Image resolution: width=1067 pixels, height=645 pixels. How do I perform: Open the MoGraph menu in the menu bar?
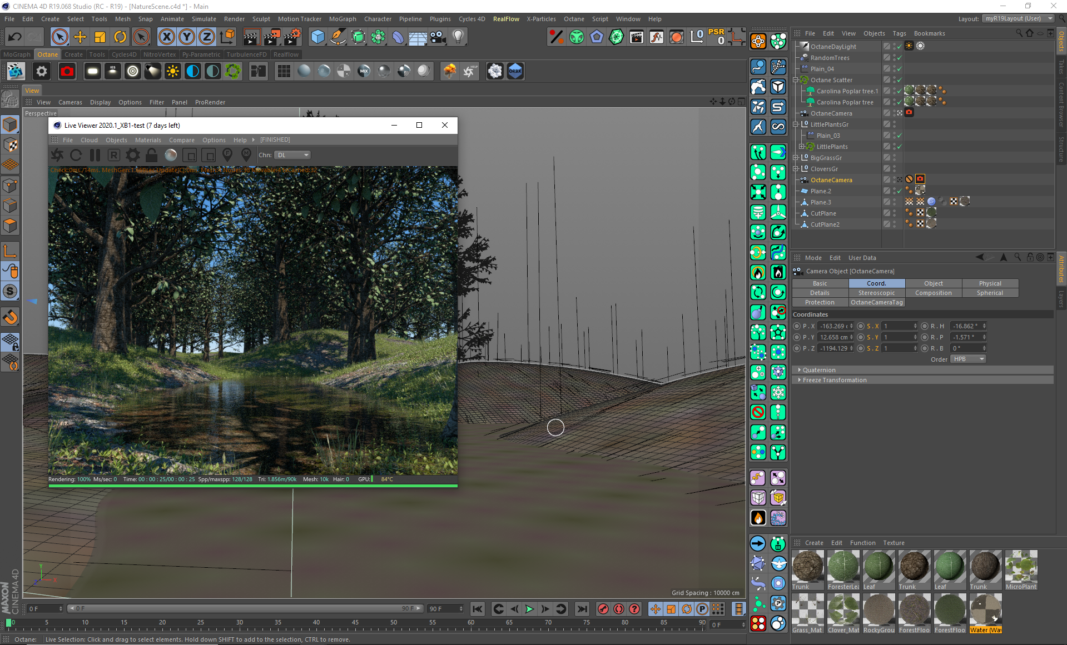click(x=343, y=19)
